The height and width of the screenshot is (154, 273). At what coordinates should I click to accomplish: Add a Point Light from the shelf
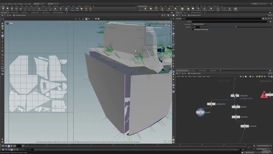click(145, 9)
